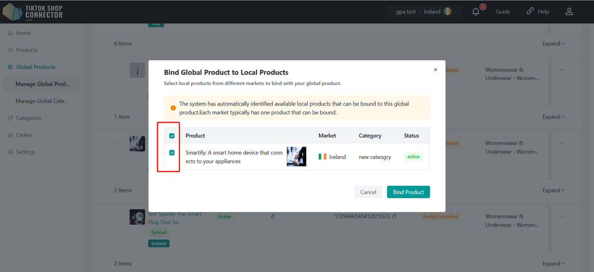Open Manage Global Categories in sidebar

point(41,101)
